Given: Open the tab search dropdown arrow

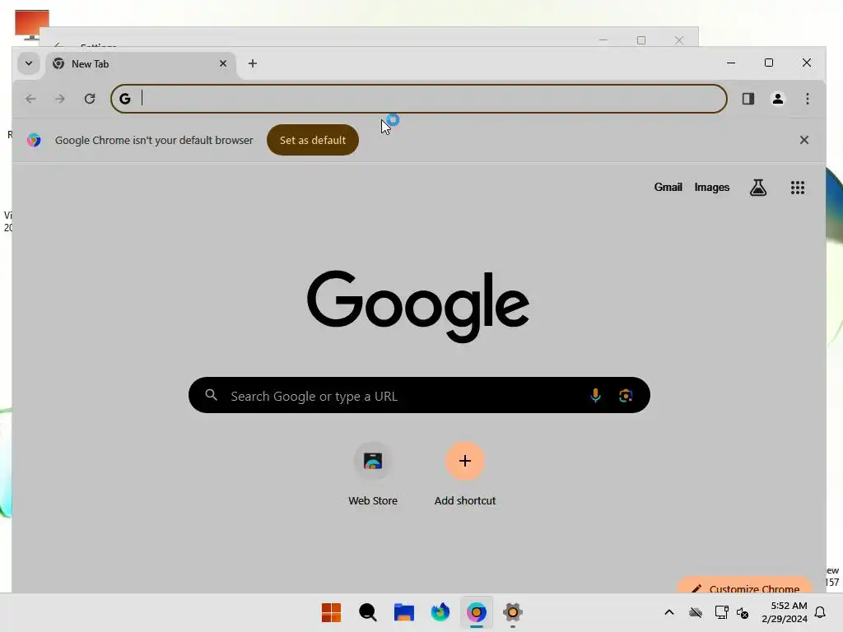Looking at the screenshot, I should click(29, 63).
